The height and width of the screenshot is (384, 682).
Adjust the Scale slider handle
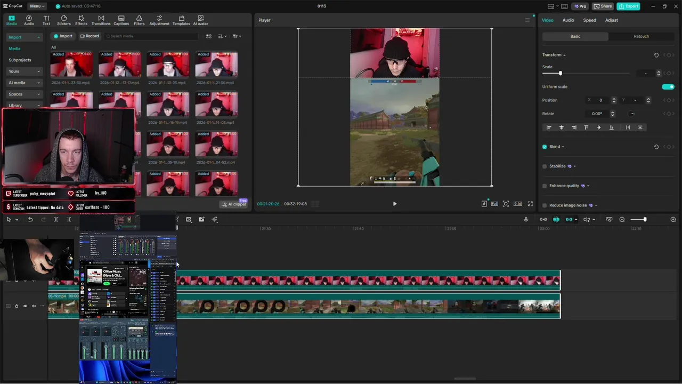560,73
